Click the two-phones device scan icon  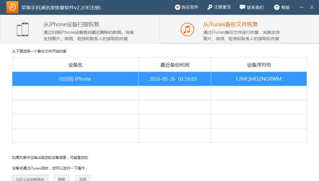23,29
